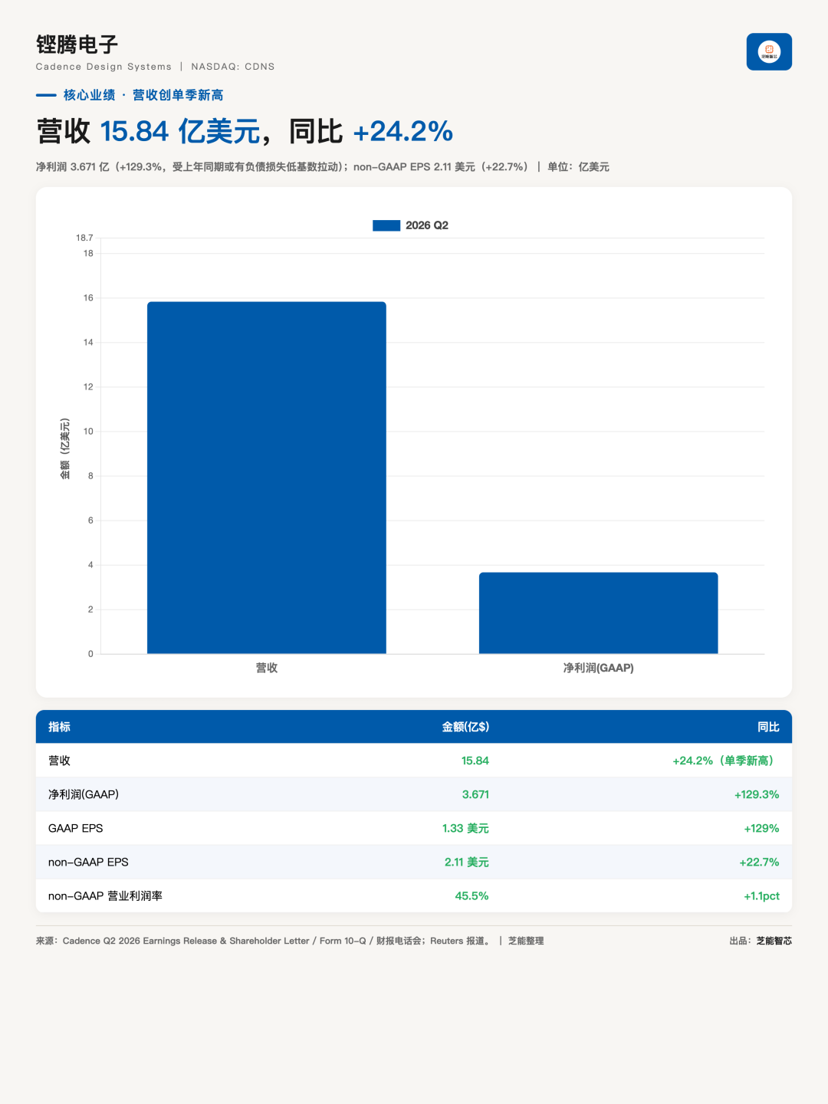Select the GAAP EPS row label
The height and width of the screenshot is (1104, 828).
(75, 828)
